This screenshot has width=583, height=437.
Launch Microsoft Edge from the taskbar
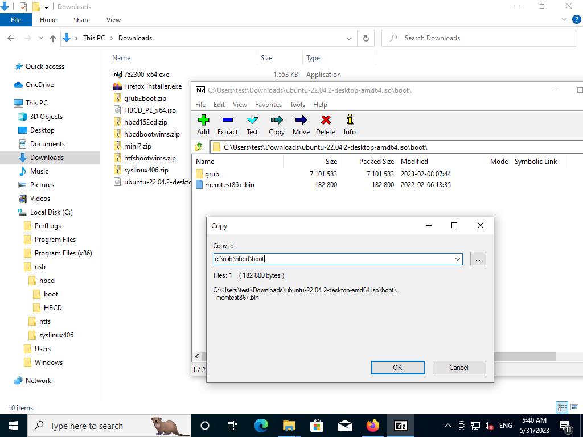click(261, 426)
